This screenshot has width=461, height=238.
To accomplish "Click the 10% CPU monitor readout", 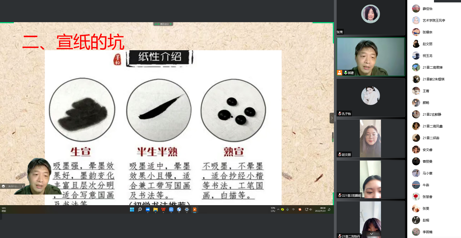I will coord(273,209).
